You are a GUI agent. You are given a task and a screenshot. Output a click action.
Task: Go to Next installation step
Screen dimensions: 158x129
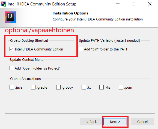[x=115, y=122]
